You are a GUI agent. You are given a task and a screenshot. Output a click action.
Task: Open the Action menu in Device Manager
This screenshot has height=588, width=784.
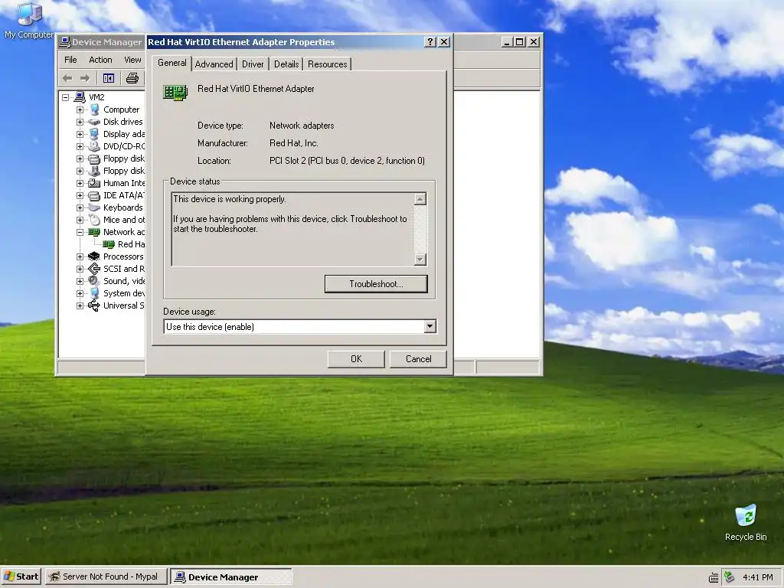pyautogui.click(x=100, y=60)
